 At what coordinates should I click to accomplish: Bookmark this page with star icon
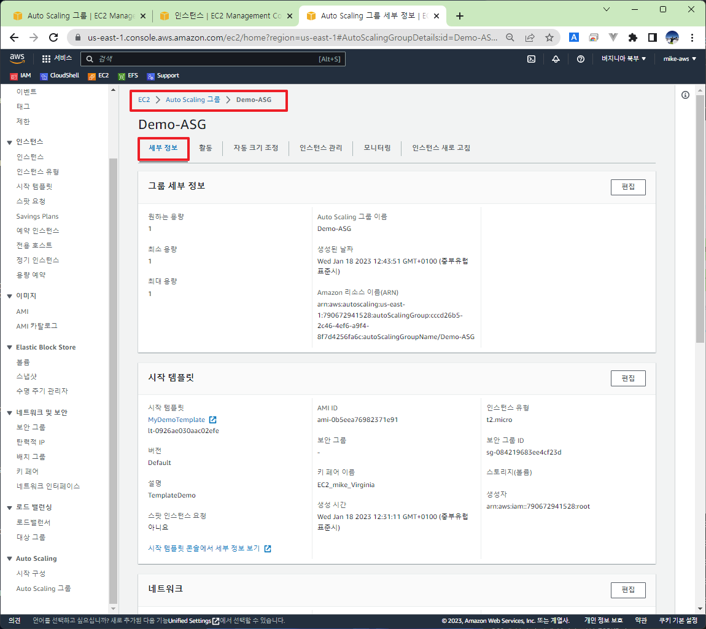(549, 37)
